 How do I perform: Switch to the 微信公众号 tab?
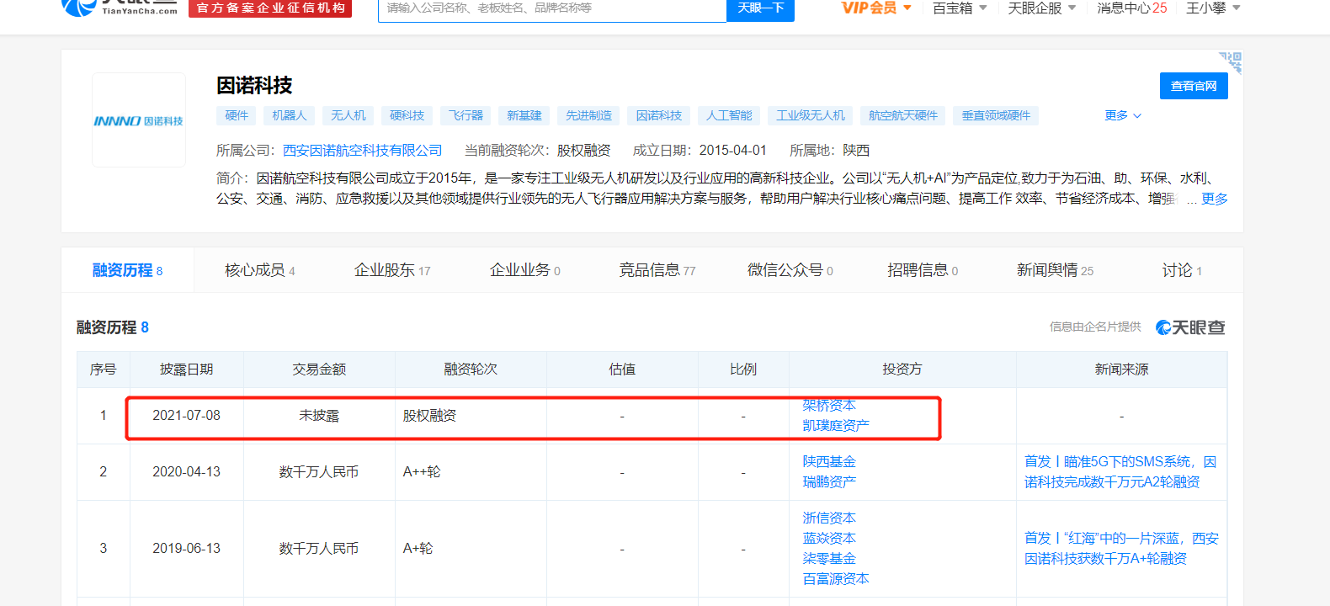pyautogui.click(x=790, y=270)
